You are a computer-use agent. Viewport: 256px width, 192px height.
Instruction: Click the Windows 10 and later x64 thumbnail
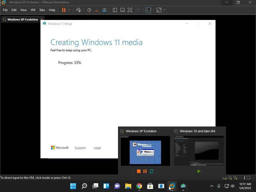199,151
